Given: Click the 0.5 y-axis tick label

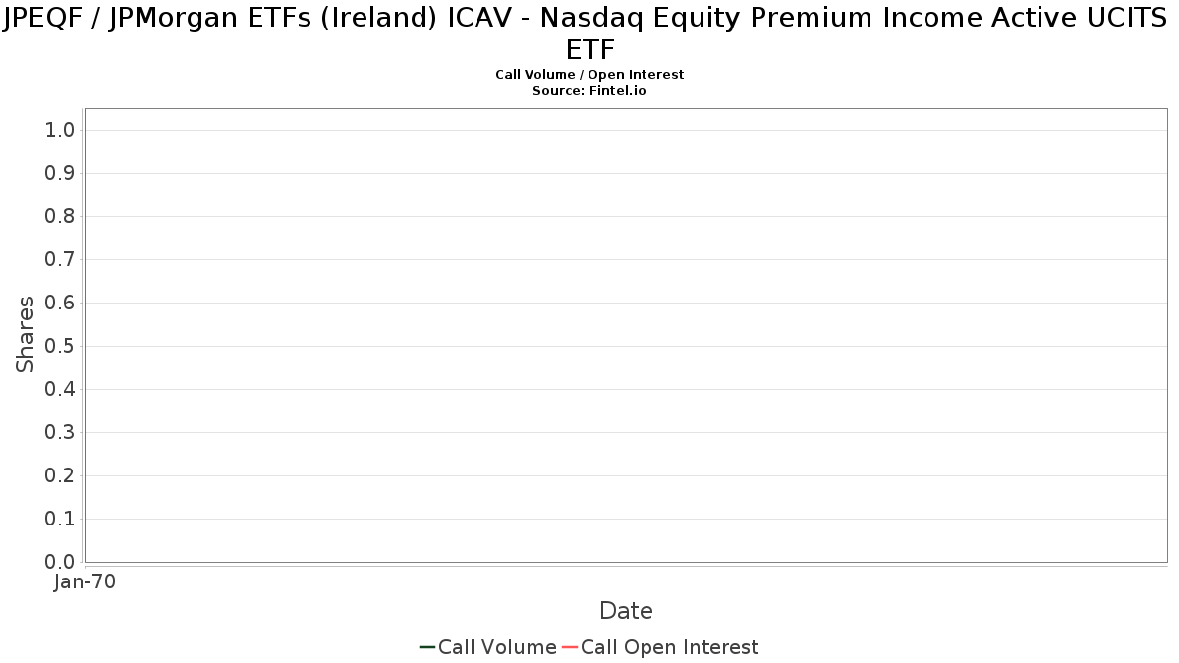Looking at the screenshot, I should [60, 347].
